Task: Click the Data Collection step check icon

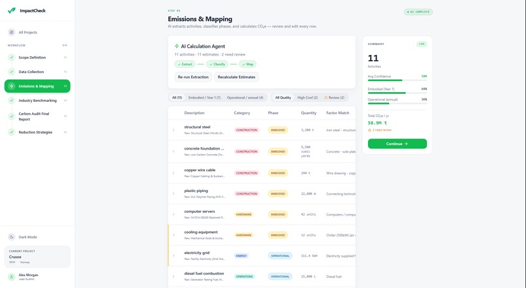Action: click(x=12, y=71)
